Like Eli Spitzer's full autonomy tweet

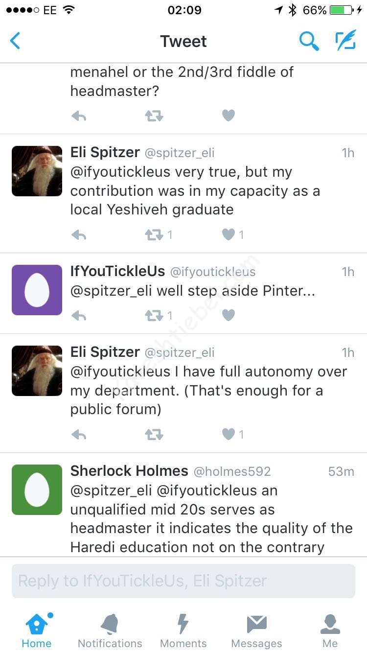click(229, 434)
